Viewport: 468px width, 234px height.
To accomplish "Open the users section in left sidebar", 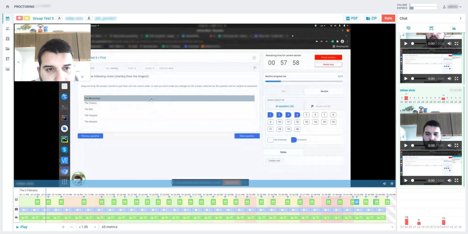I will [x=8, y=29].
